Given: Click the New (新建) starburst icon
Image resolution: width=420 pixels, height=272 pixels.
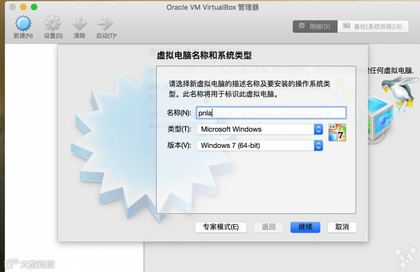Looking at the screenshot, I should click(23, 23).
